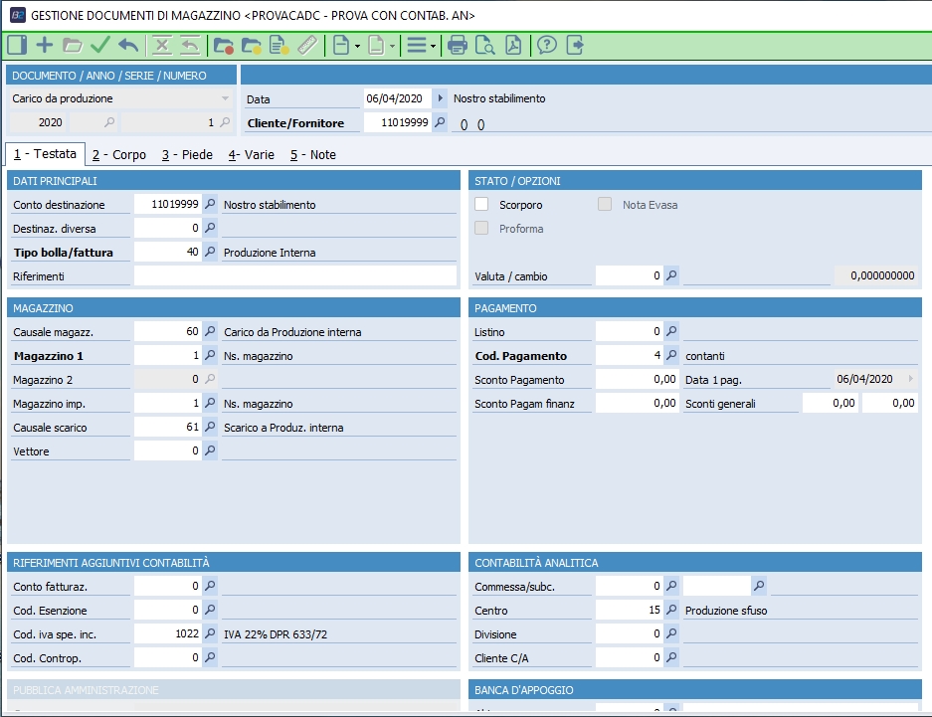
Task: Export to PDF using toolbar icon
Action: tap(513, 45)
